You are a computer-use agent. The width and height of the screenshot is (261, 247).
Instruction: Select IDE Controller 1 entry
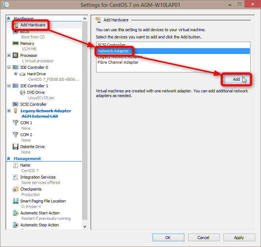point(34,86)
